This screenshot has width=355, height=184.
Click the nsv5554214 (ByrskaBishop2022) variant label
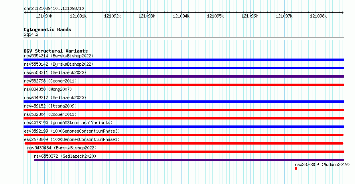59,56
